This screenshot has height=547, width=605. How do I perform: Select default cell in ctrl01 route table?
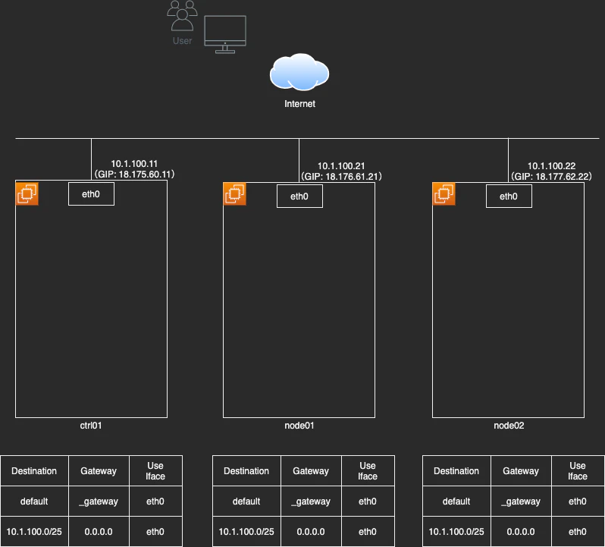click(x=34, y=501)
